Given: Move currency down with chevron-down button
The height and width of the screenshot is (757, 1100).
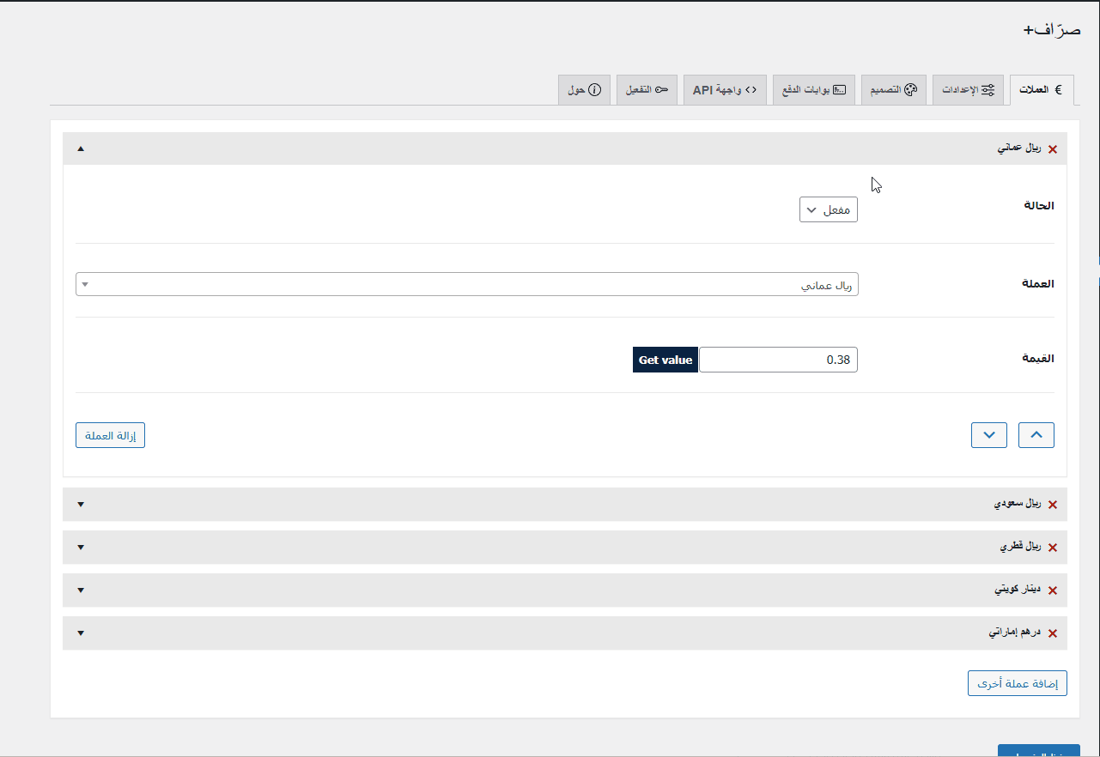Looking at the screenshot, I should [989, 435].
